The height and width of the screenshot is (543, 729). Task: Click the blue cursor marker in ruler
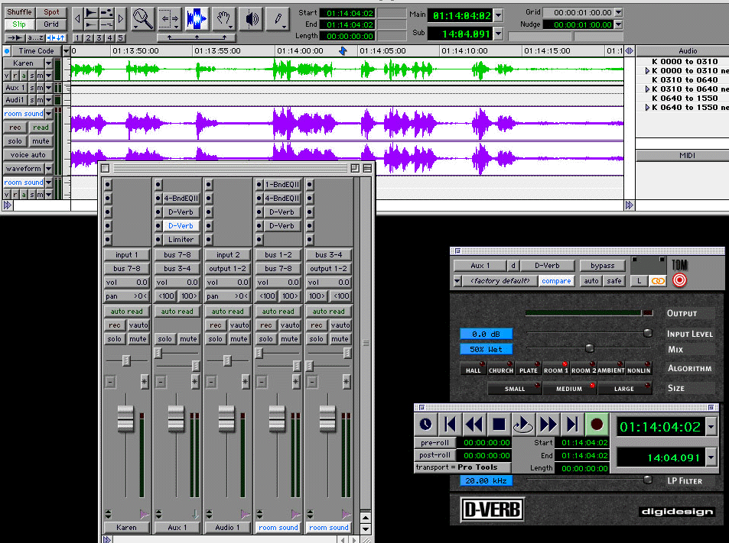(x=343, y=50)
